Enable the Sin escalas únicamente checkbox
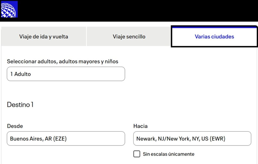 pos(137,154)
